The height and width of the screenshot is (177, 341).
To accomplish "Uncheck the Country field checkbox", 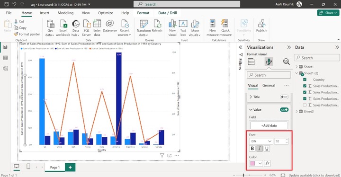I will [305, 80].
